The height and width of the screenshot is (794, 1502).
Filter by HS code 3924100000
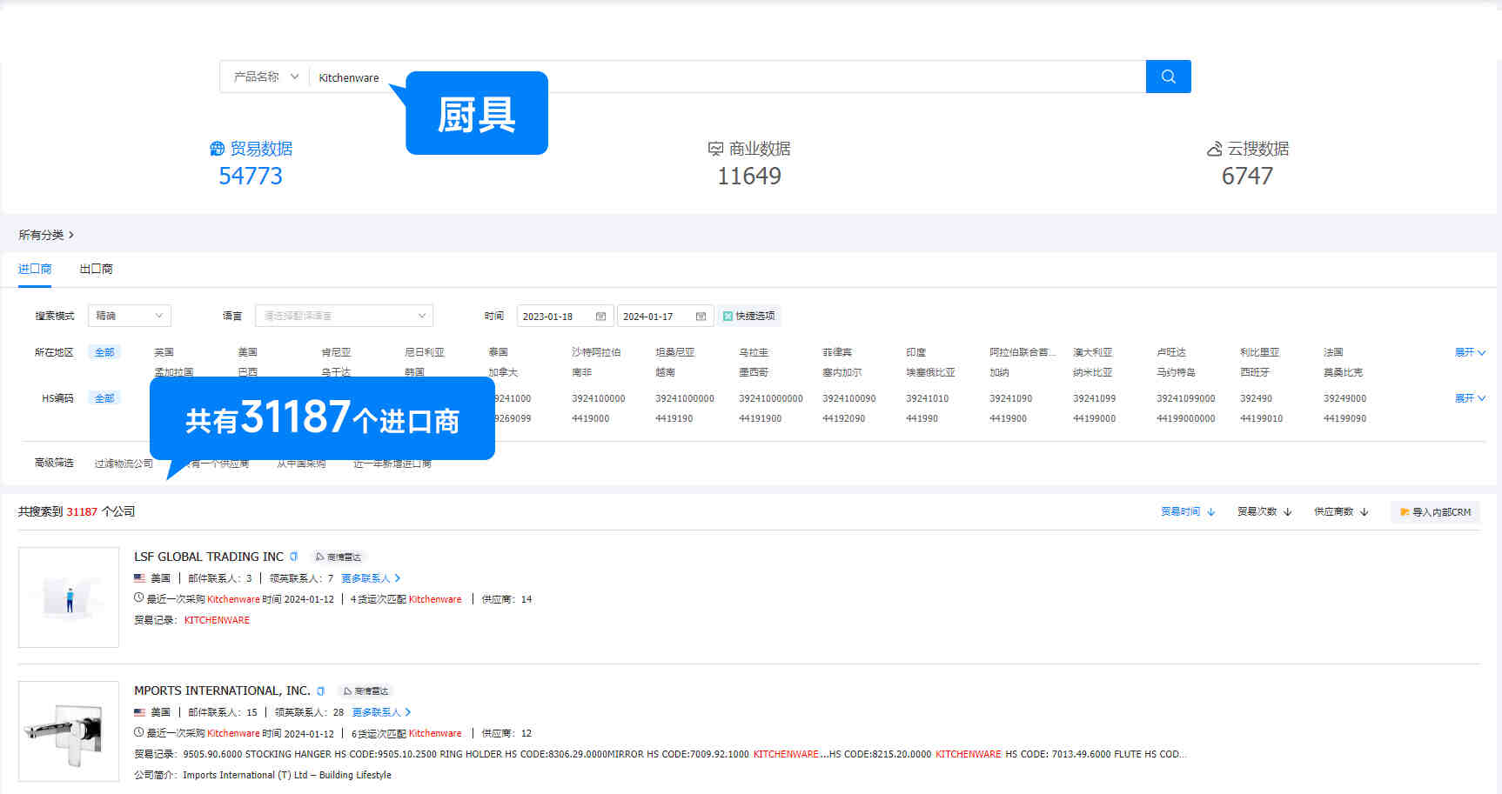click(598, 398)
